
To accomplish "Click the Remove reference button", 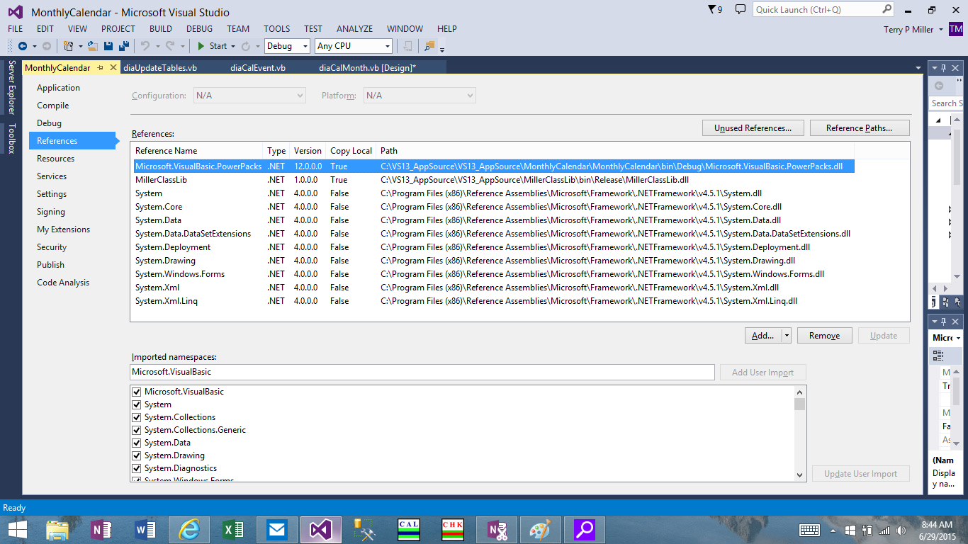I will click(825, 336).
